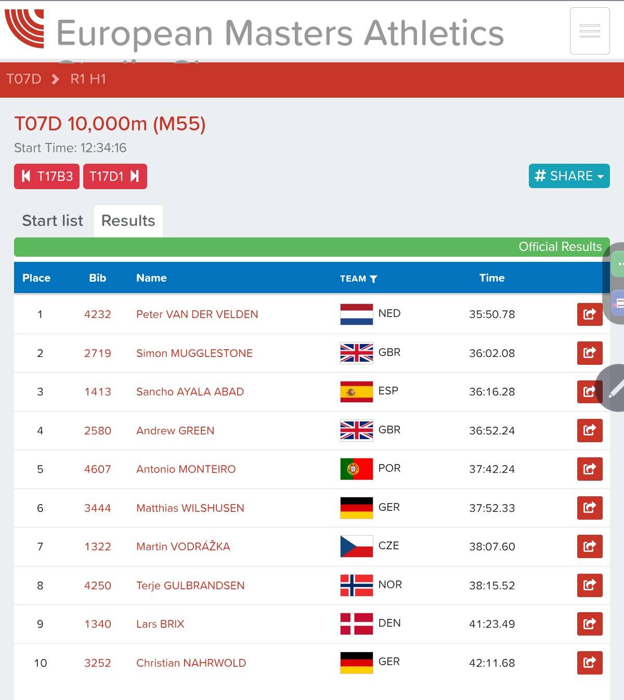Image resolution: width=624 pixels, height=700 pixels.
Task: Open the SHARE dropdown
Action: click(x=569, y=176)
